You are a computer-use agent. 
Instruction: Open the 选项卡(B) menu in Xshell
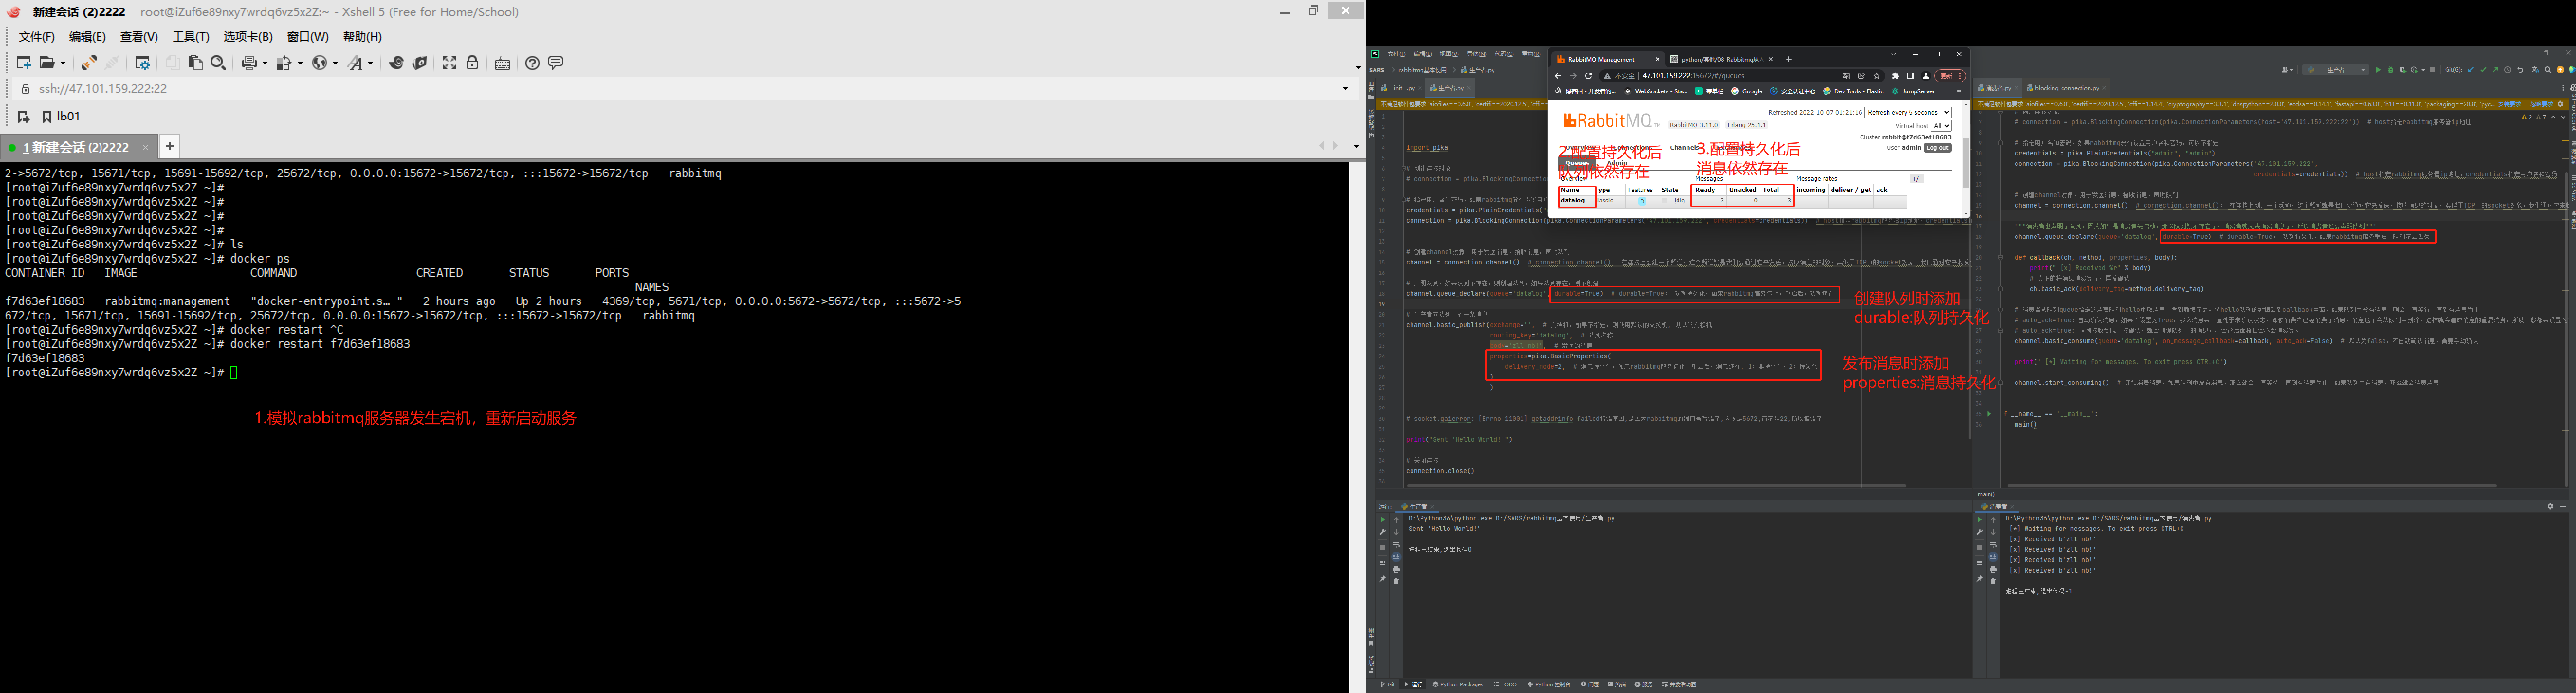click(248, 37)
